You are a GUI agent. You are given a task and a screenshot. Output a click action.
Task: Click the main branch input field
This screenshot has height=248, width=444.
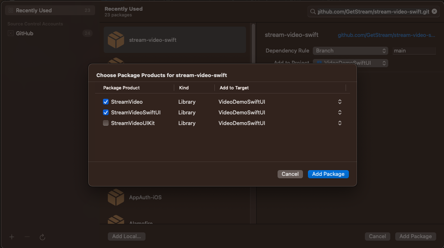(x=414, y=50)
